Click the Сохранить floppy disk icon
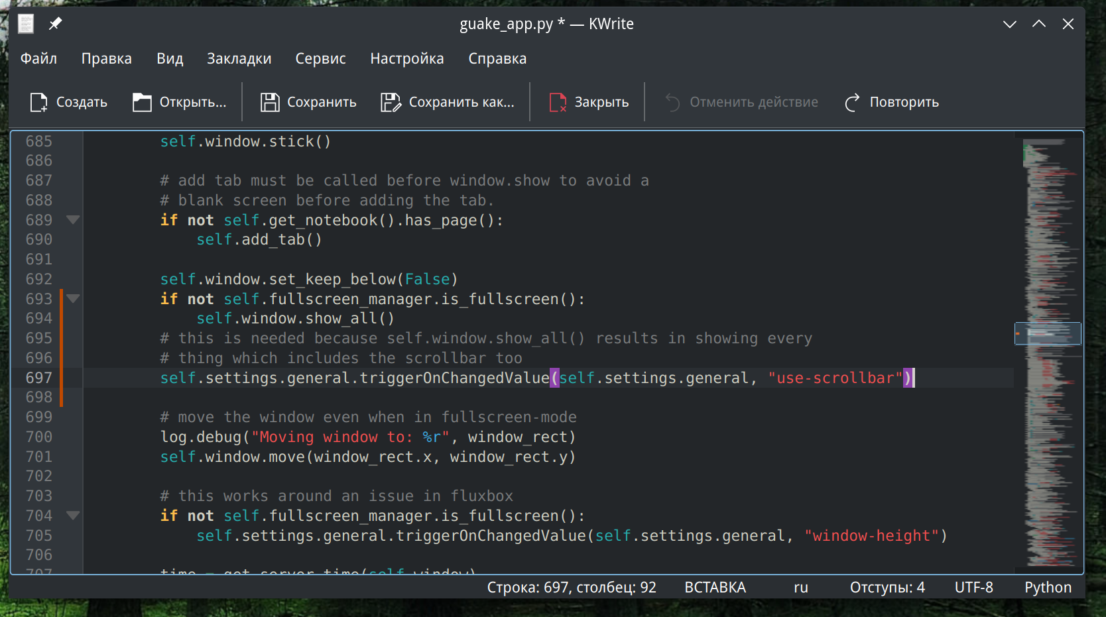 coord(270,102)
